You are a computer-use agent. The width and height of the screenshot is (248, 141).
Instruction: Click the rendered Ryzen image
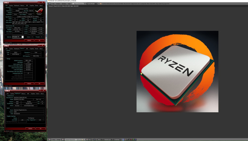coord(177,72)
